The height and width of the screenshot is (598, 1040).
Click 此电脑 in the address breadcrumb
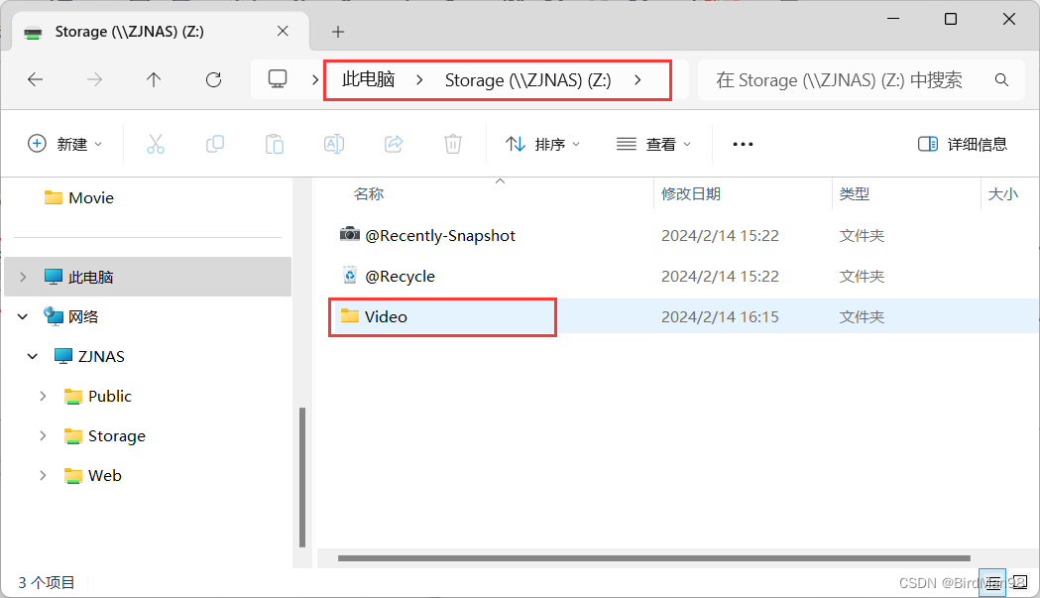click(x=368, y=80)
